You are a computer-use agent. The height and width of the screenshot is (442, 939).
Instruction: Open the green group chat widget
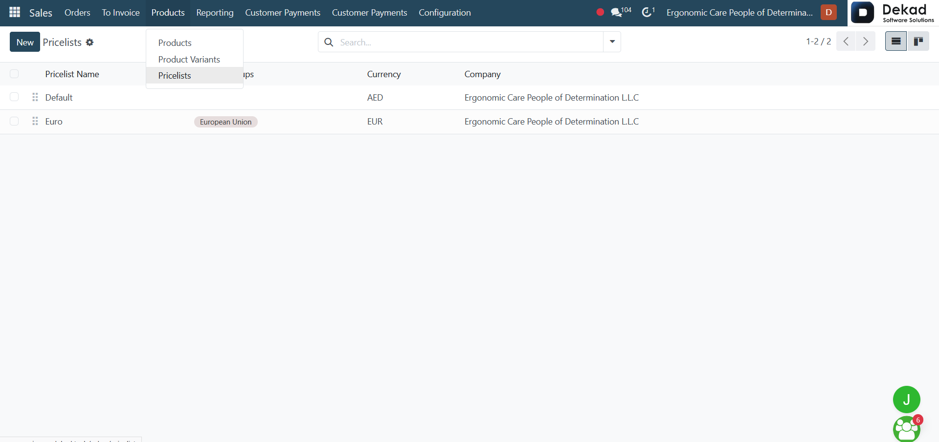point(907,429)
